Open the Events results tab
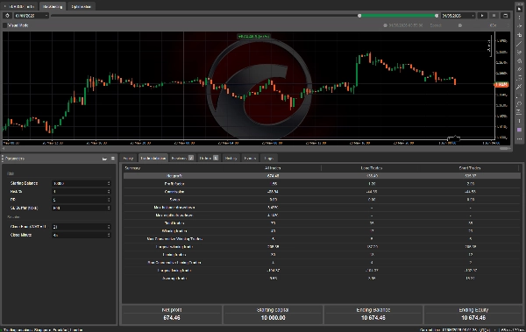Image resolution: width=526 pixels, height=332 pixels. (x=250, y=159)
